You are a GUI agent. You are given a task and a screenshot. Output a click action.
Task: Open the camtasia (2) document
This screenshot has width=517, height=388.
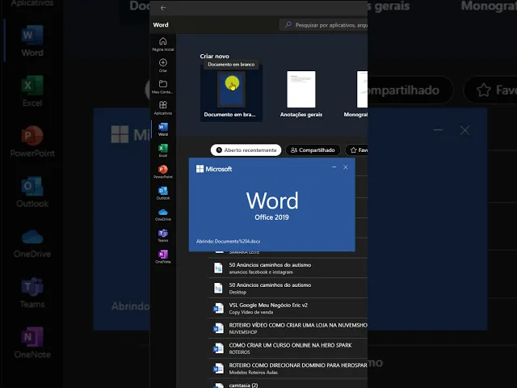pos(288,385)
